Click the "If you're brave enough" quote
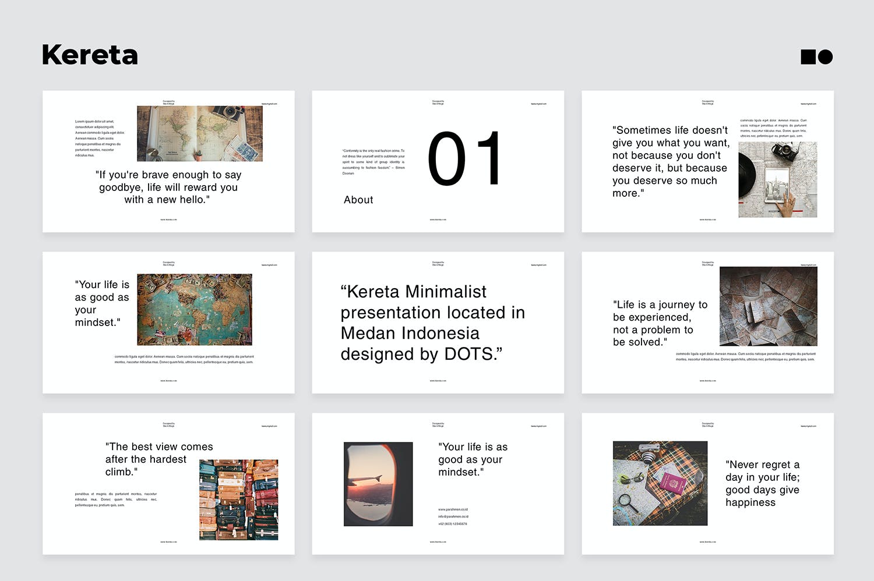The height and width of the screenshot is (581, 874). pos(168,187)
